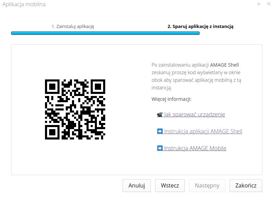Click the blue wizard progress bar
This screenshot has width=271, height=202.
[106, 33]
